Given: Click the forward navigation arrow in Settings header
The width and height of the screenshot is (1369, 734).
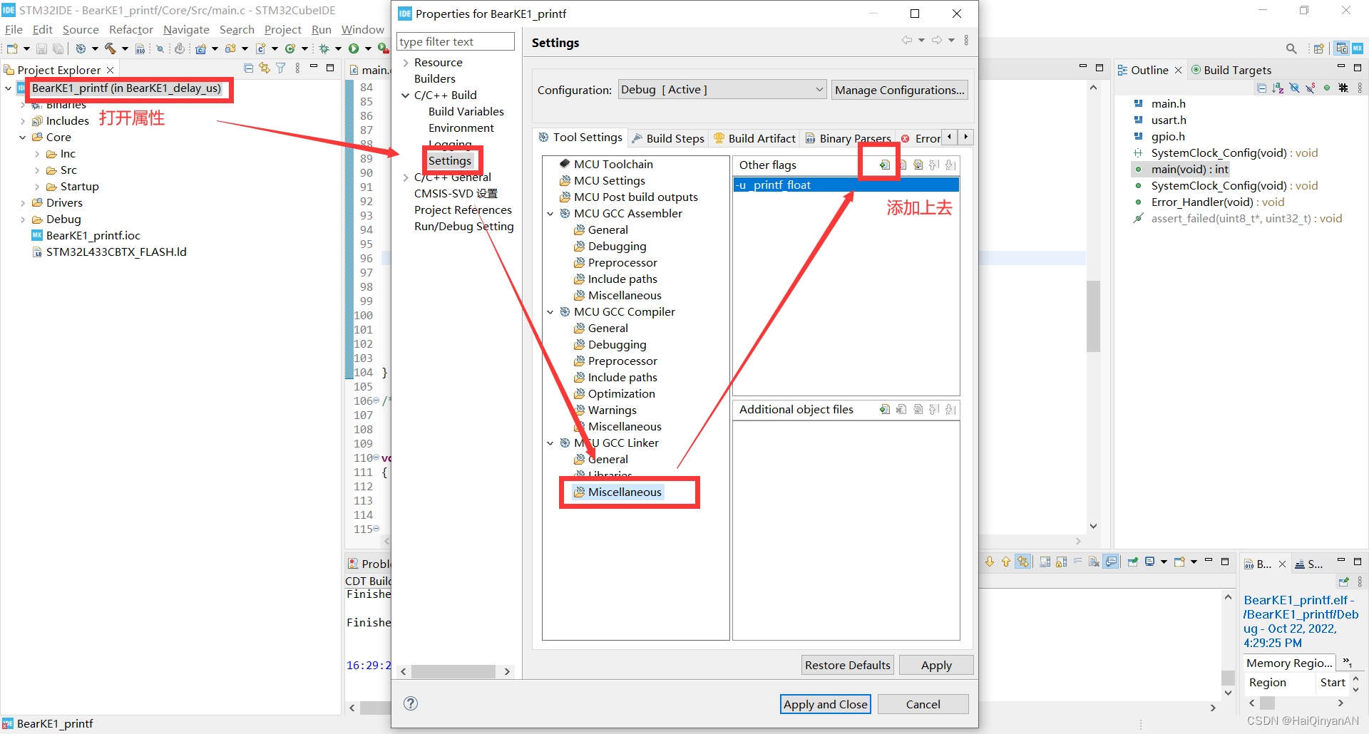Looking at the screenshot, I should 937,40.
